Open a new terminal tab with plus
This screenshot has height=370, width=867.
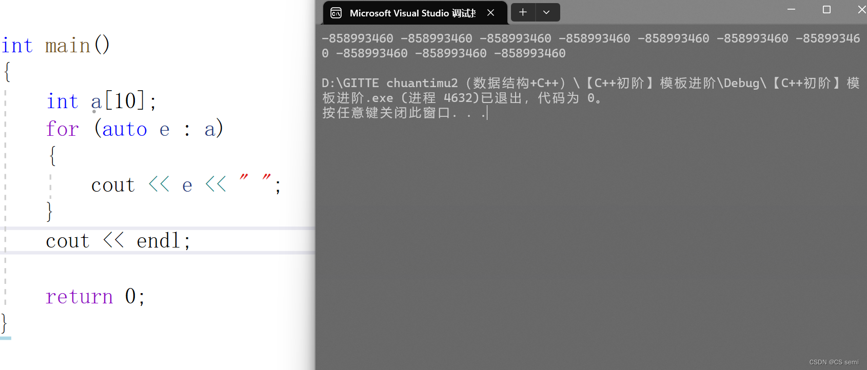[523, 12]
